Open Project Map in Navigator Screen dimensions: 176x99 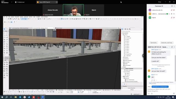pos(122,29)
